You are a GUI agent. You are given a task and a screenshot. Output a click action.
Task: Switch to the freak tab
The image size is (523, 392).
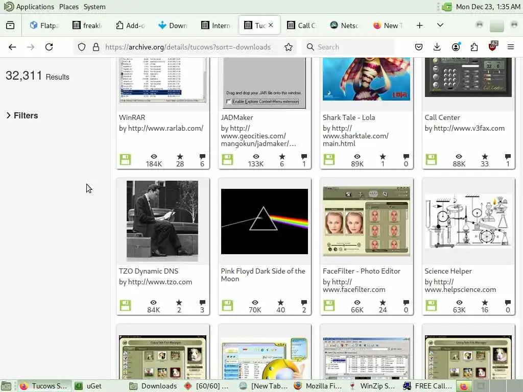coord(87,26)
